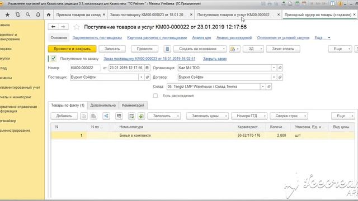Open 'Карточка расчетов с поставщиками' link
This screenshot has height=201, width=358.
click(x=157, y=37)
